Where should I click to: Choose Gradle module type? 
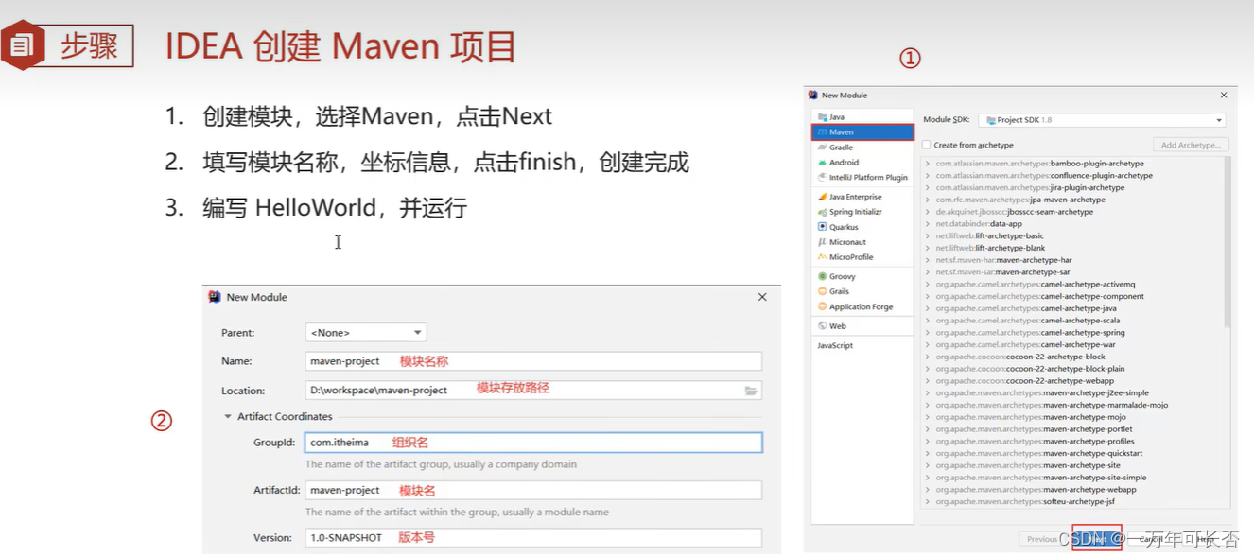(862, 148)
